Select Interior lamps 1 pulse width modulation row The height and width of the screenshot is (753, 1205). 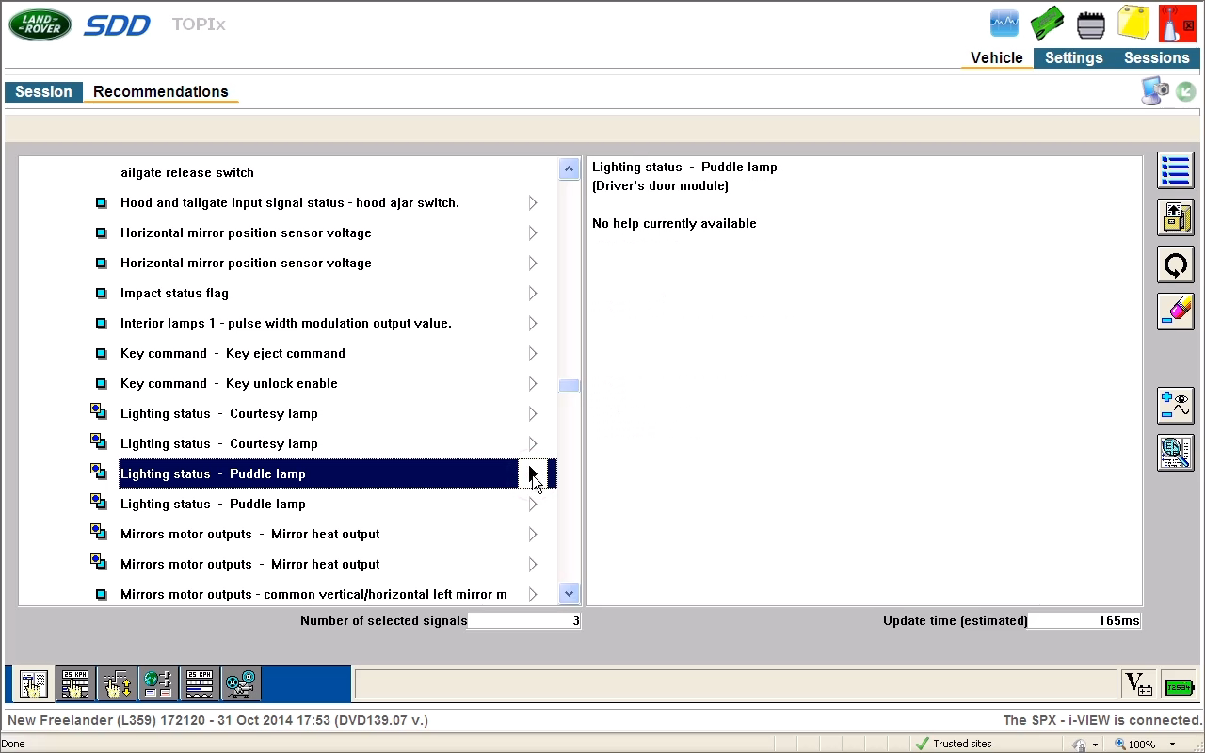pos(286,323)
